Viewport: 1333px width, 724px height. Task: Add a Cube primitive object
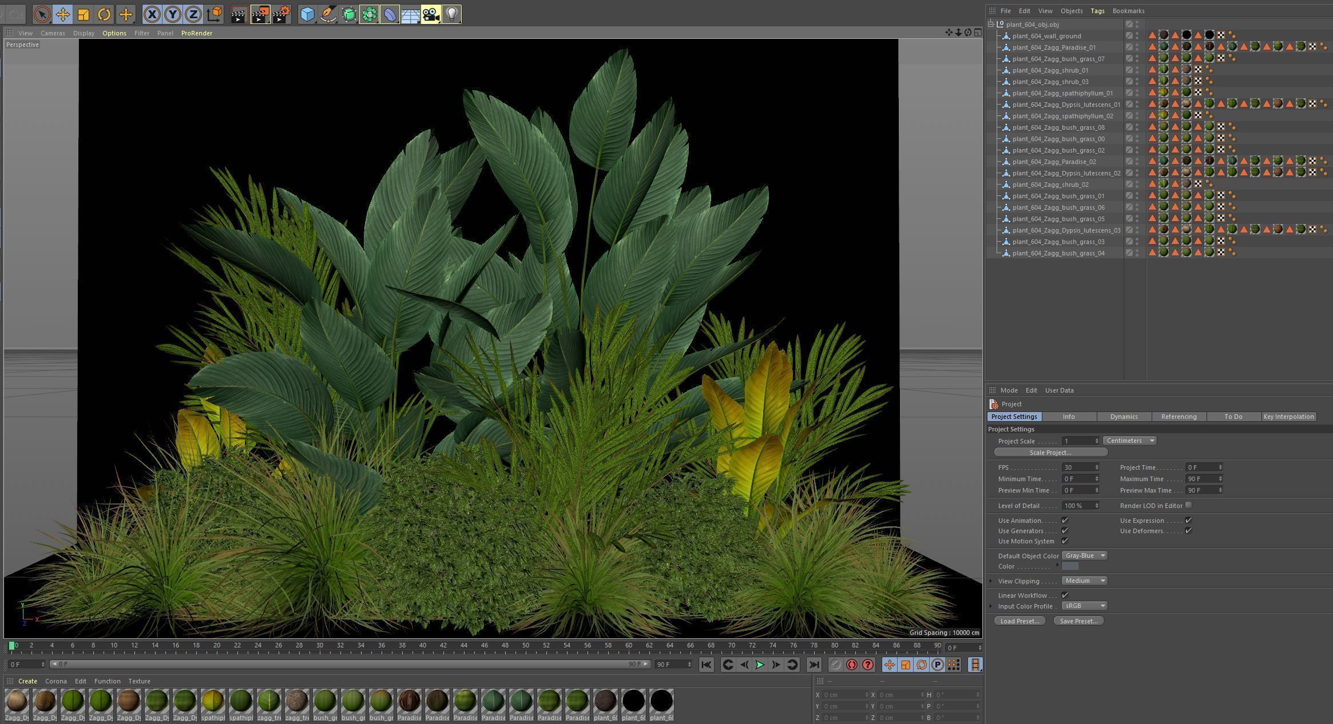(308, 14)
